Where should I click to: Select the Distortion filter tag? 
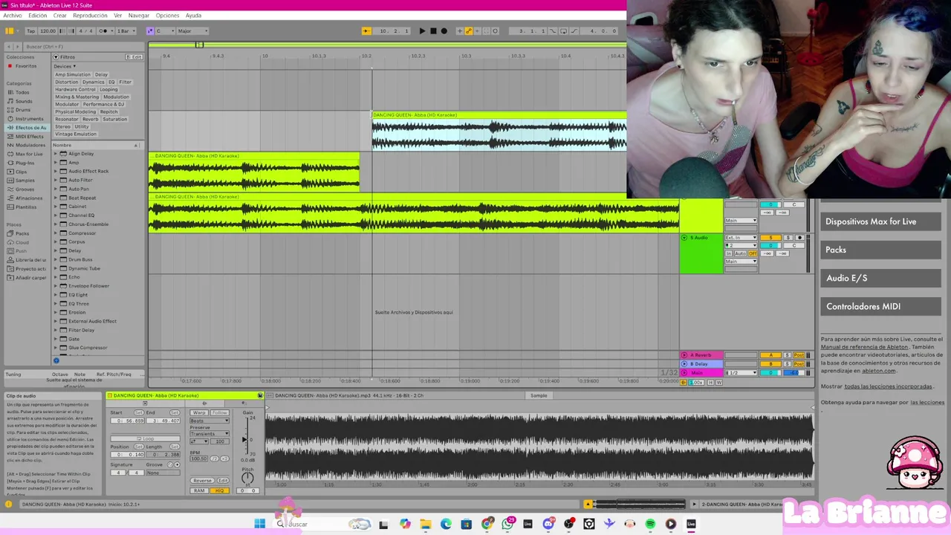tap(66, 82)
